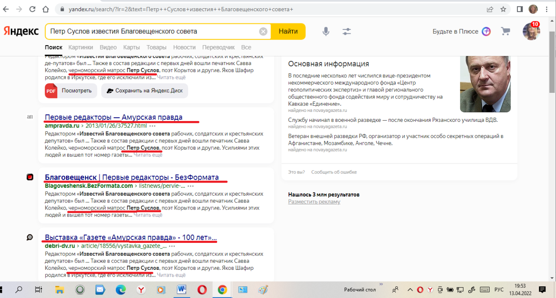
Task: Save the PDF with Сохранить на Яндекс.Диск
Action: pos(145,91)
